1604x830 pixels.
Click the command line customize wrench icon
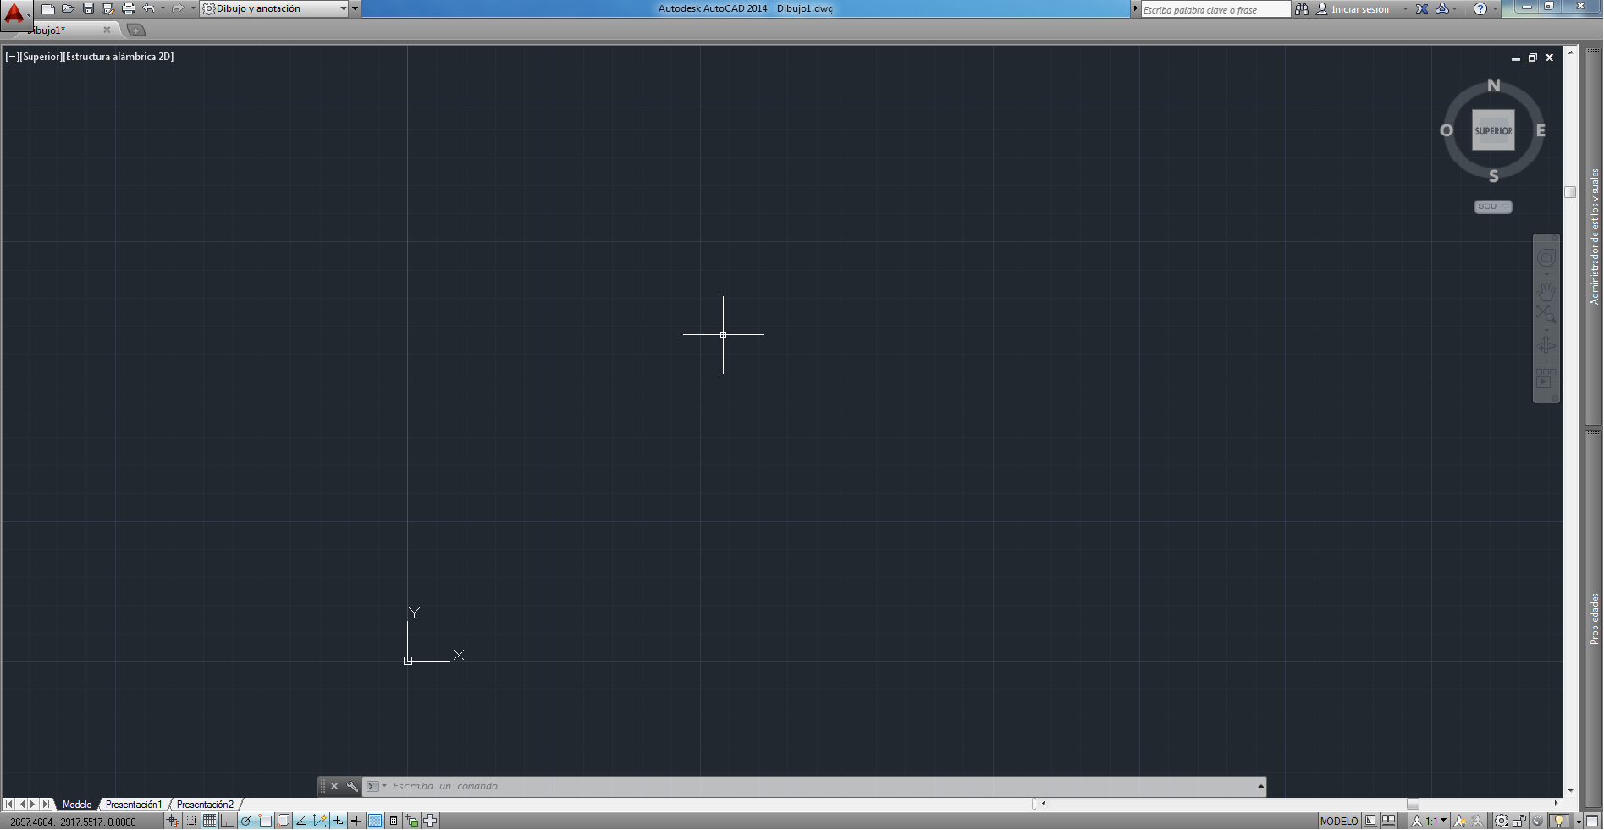pos(352,787)
